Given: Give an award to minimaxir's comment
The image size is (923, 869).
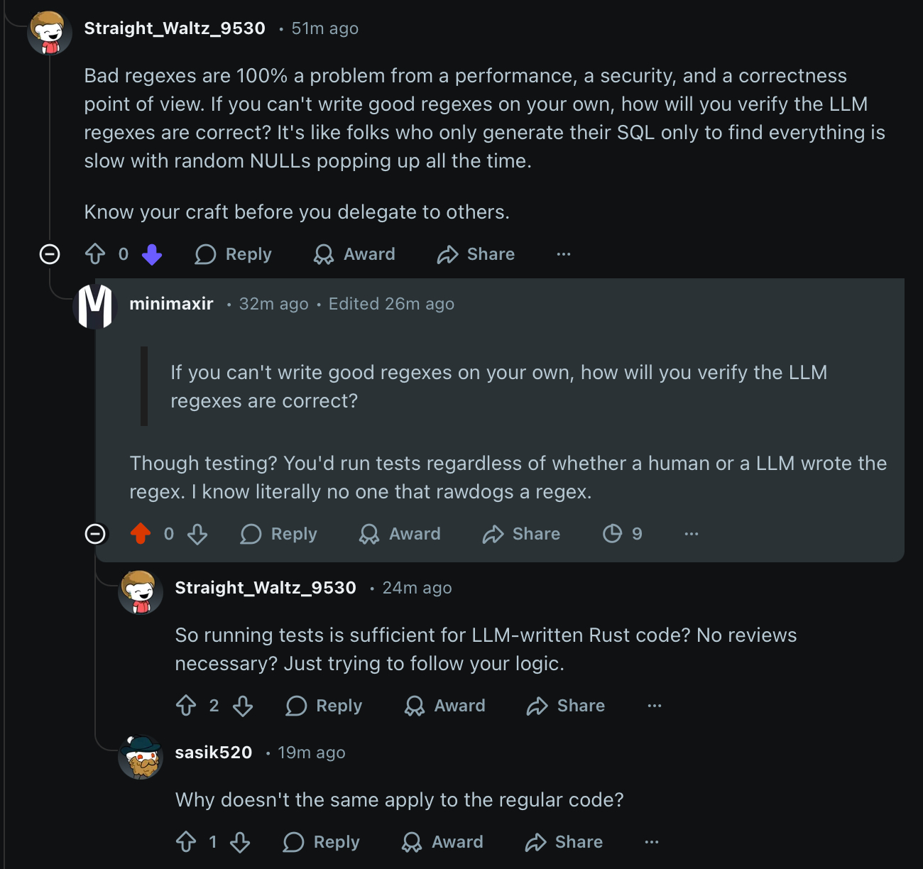Looking at the screenshot, I should pyautogui.click(x=400, y=534).
